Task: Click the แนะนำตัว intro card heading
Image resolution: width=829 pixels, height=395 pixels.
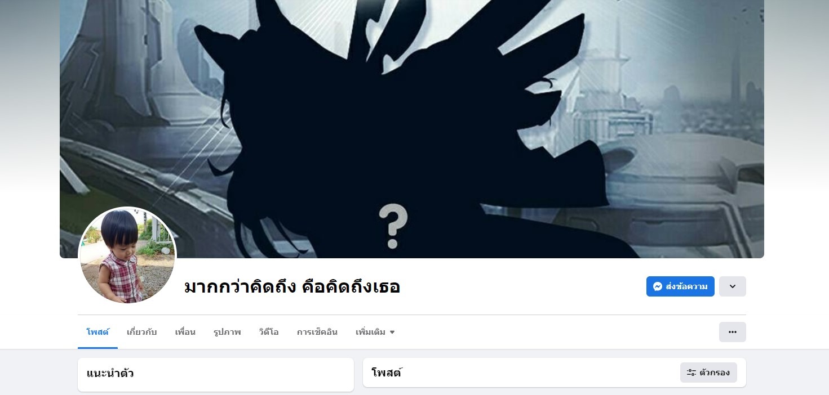Action: tap(110, 373)
